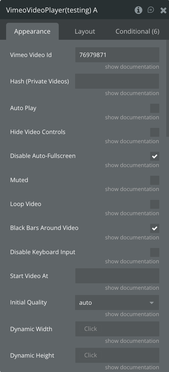Expand the Initial Quality dropdown
Screen dimensions: 169x372
click(x=117, y=302)
